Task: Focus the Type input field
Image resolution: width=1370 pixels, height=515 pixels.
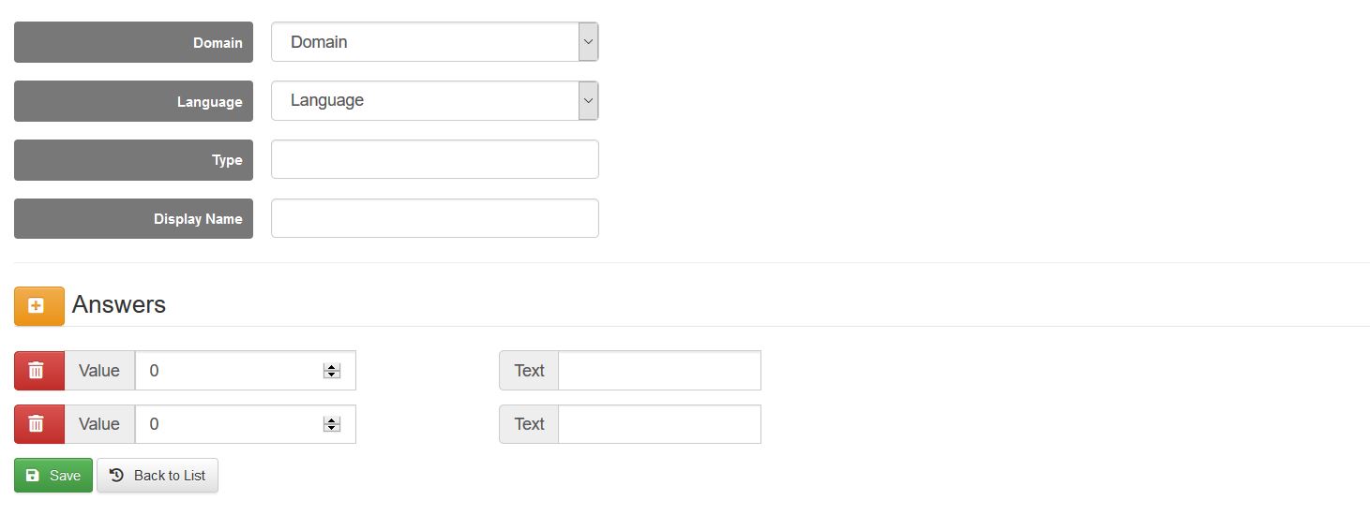Action: click(434, 159)
